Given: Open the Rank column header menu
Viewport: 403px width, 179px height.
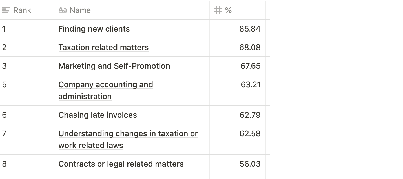Looking at the screenshot, I should click(27, 10).
